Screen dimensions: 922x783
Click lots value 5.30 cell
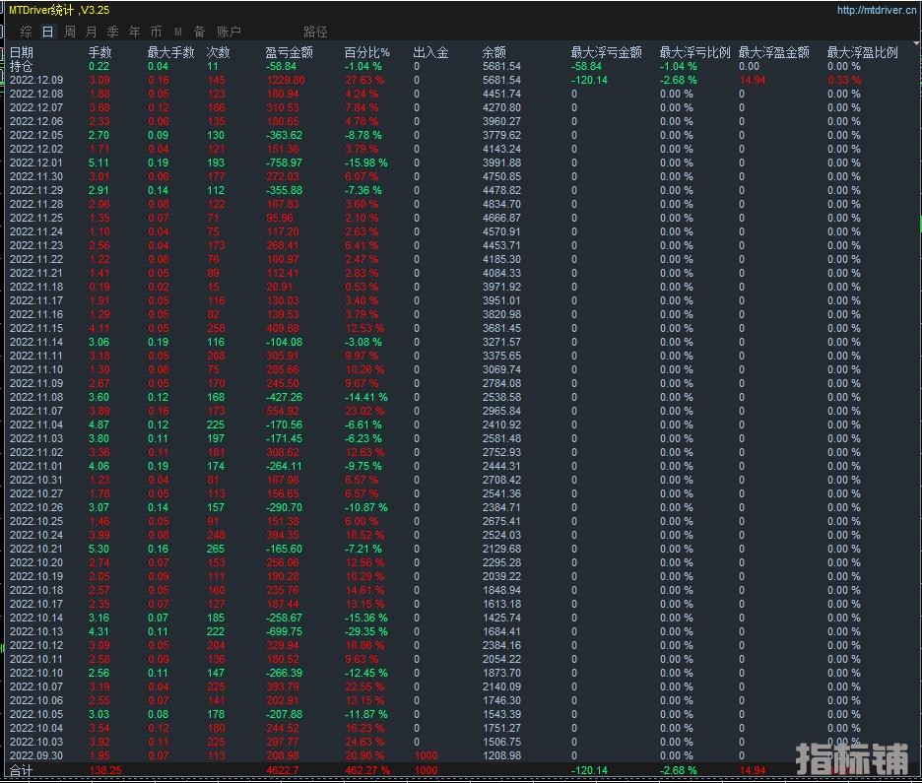click(99, 549)
